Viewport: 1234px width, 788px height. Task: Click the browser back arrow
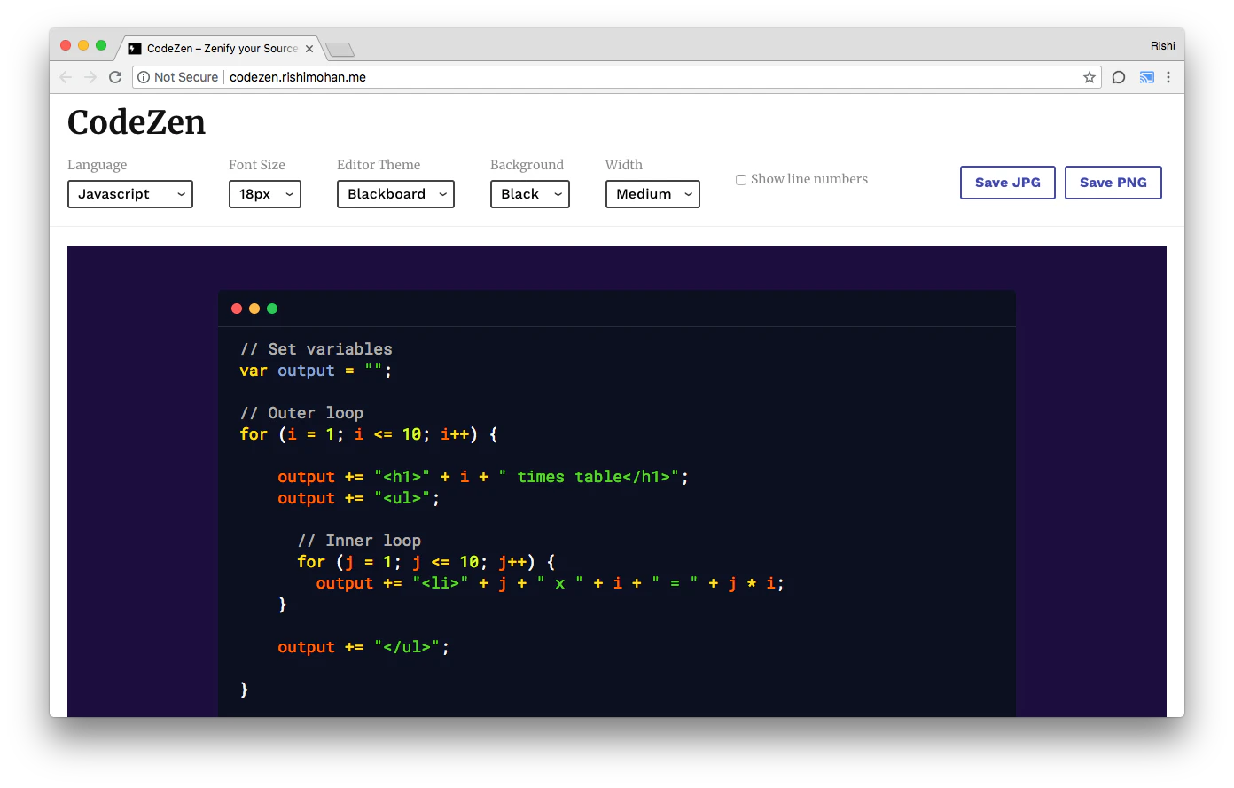coord(66,77)
